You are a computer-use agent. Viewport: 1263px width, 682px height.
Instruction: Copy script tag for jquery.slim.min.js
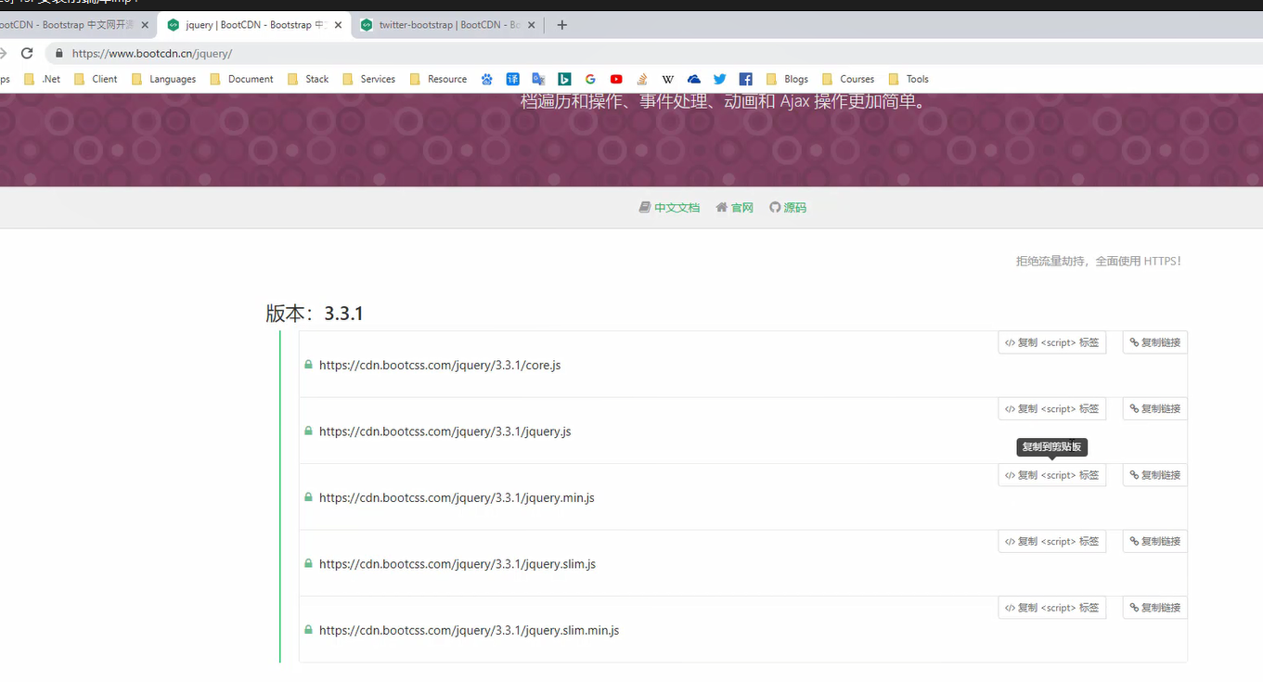[1052, 608]
